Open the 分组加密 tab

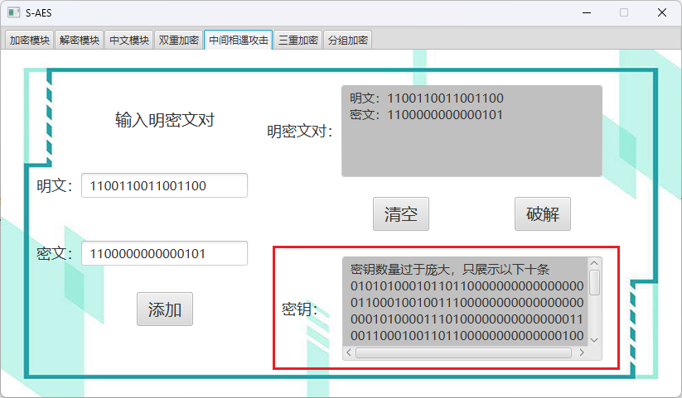point(348,40)
